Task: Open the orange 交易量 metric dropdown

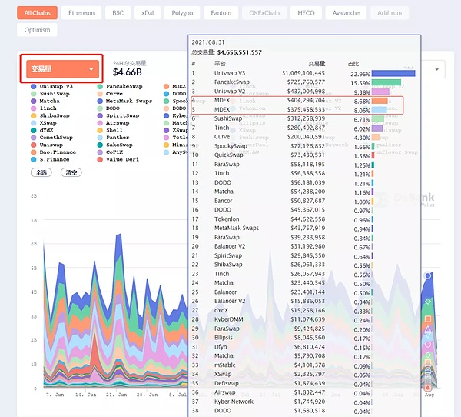Action: pyautogui.click(x=61, y=69)
